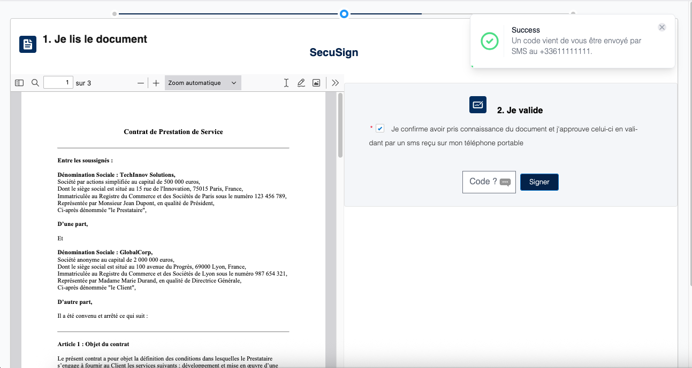Click the 'Entre les soussignés :' line
This screenshot has width=692, height=368.
pos(85,160)
